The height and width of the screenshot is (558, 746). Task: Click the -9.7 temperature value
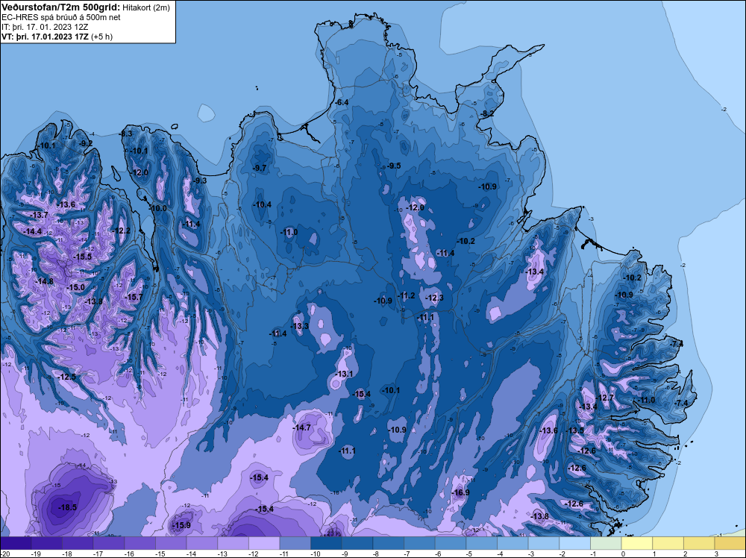[x=260, y=168]
